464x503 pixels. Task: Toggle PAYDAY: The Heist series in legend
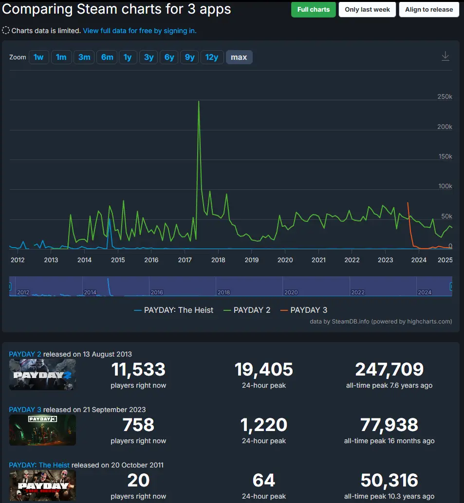(x=173, y=310)
